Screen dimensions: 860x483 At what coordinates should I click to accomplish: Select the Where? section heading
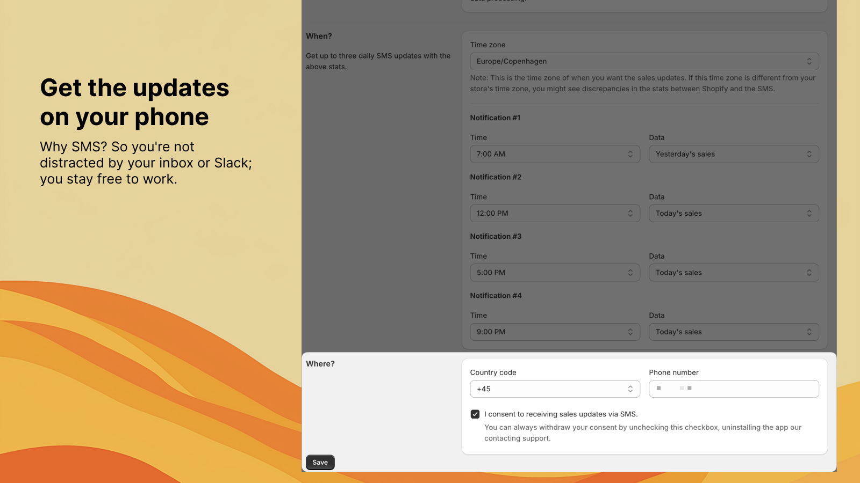coord(320,363)
